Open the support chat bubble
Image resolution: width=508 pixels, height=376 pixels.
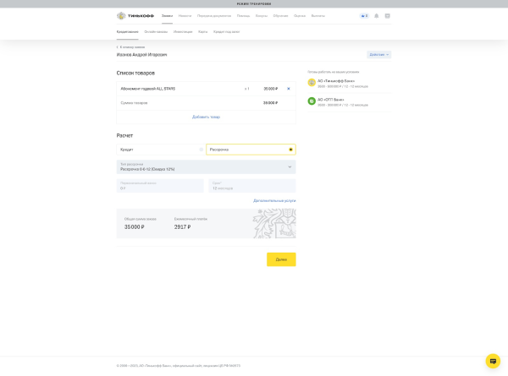pos(493,361)
